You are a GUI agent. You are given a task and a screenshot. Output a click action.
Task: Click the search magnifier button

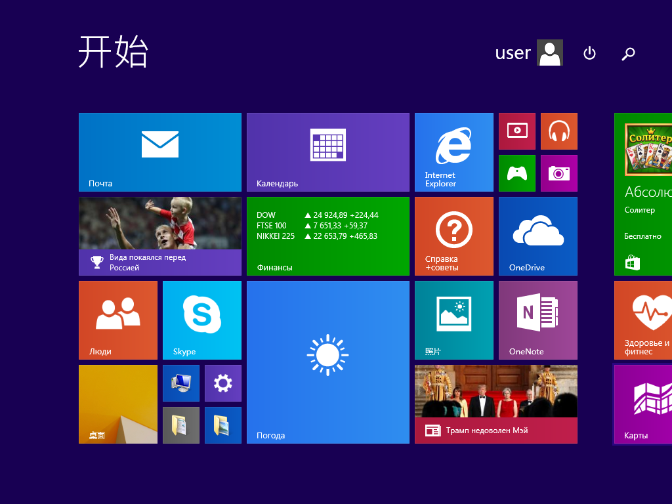628,53
